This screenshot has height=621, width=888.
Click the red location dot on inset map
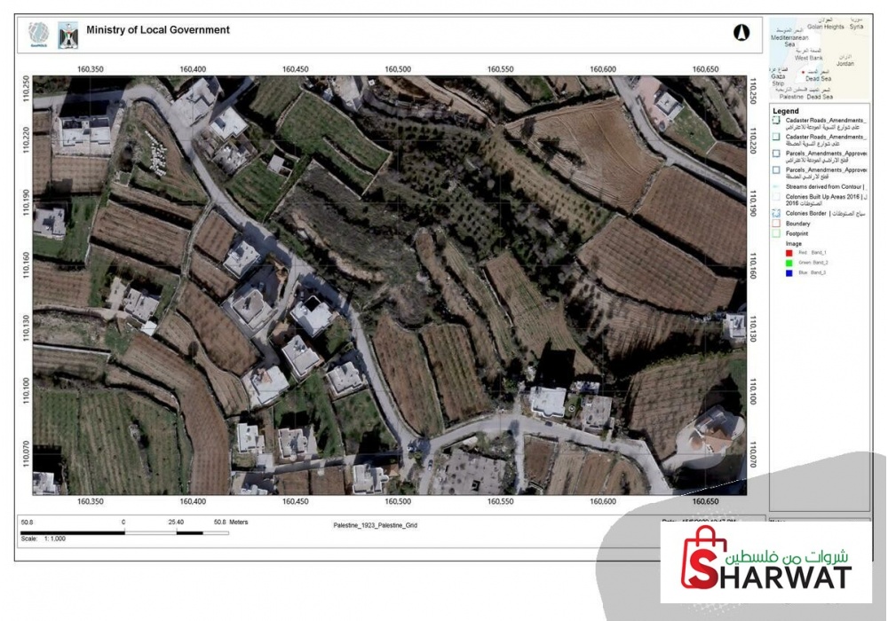tap(803, 73)
